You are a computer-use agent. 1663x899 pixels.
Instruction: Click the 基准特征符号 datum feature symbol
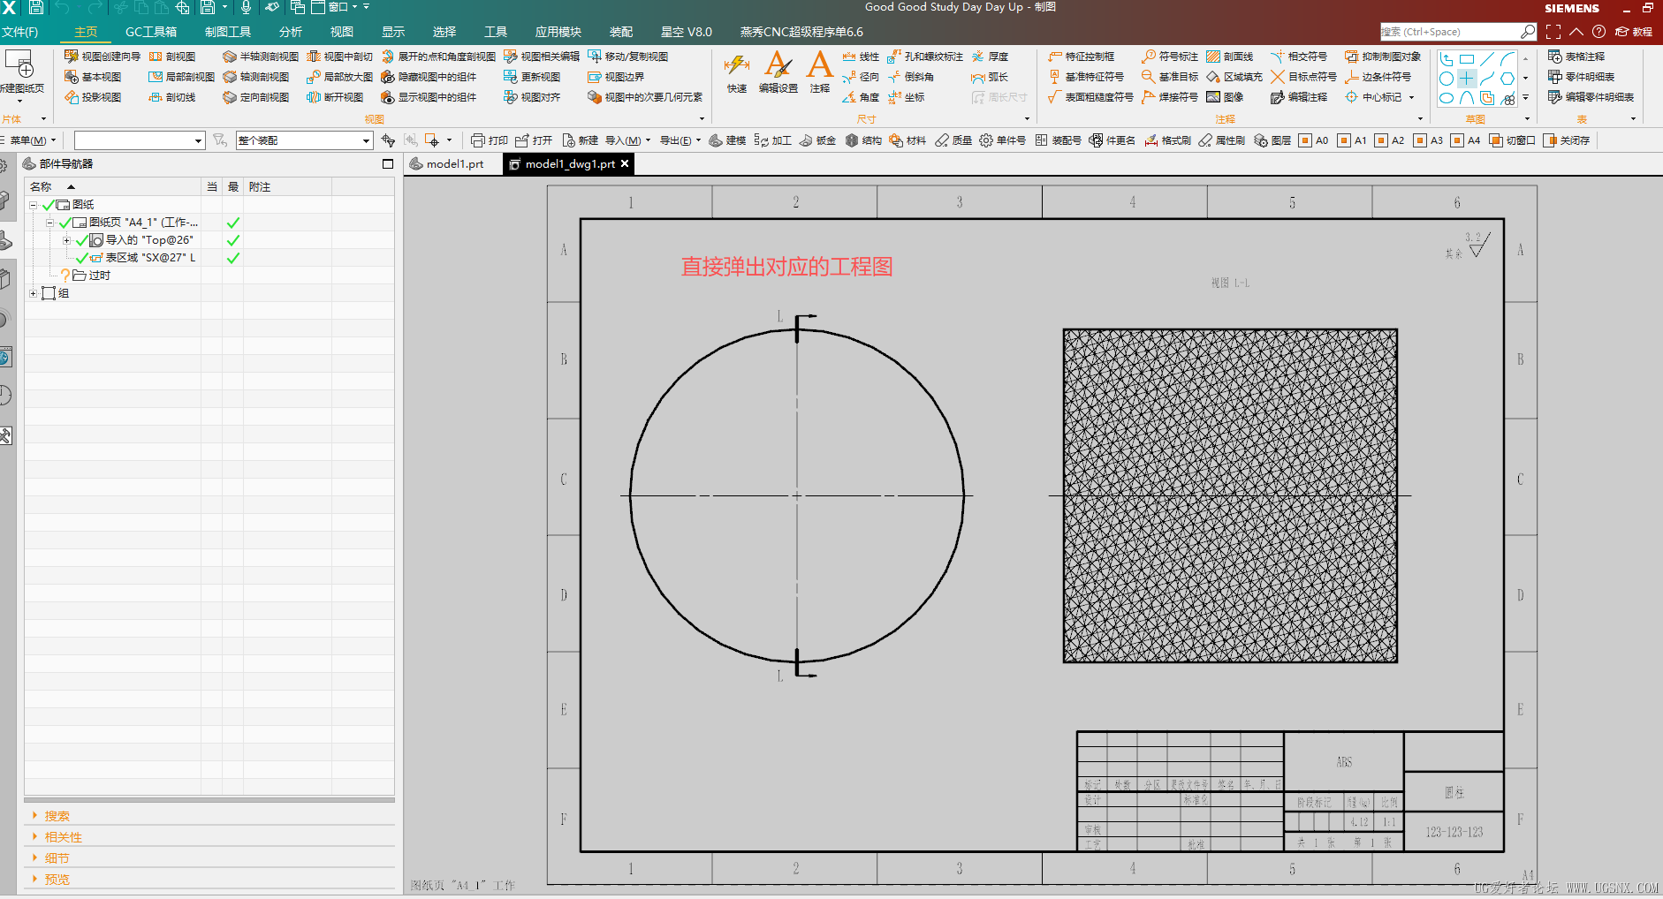pos(1086,77)
